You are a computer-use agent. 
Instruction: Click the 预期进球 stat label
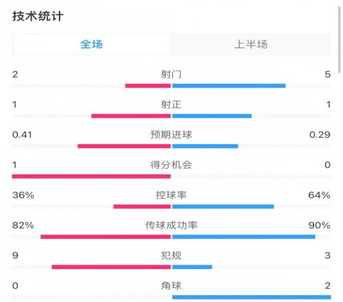pos(171,135)
